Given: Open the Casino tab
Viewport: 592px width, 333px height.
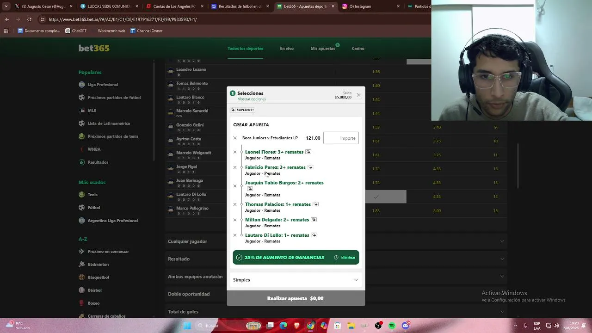Looking at the screenshot, I should (358, 49).
